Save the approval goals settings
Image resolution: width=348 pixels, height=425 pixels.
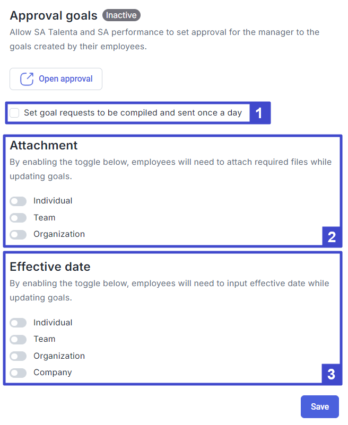click(x=320, y=406)
